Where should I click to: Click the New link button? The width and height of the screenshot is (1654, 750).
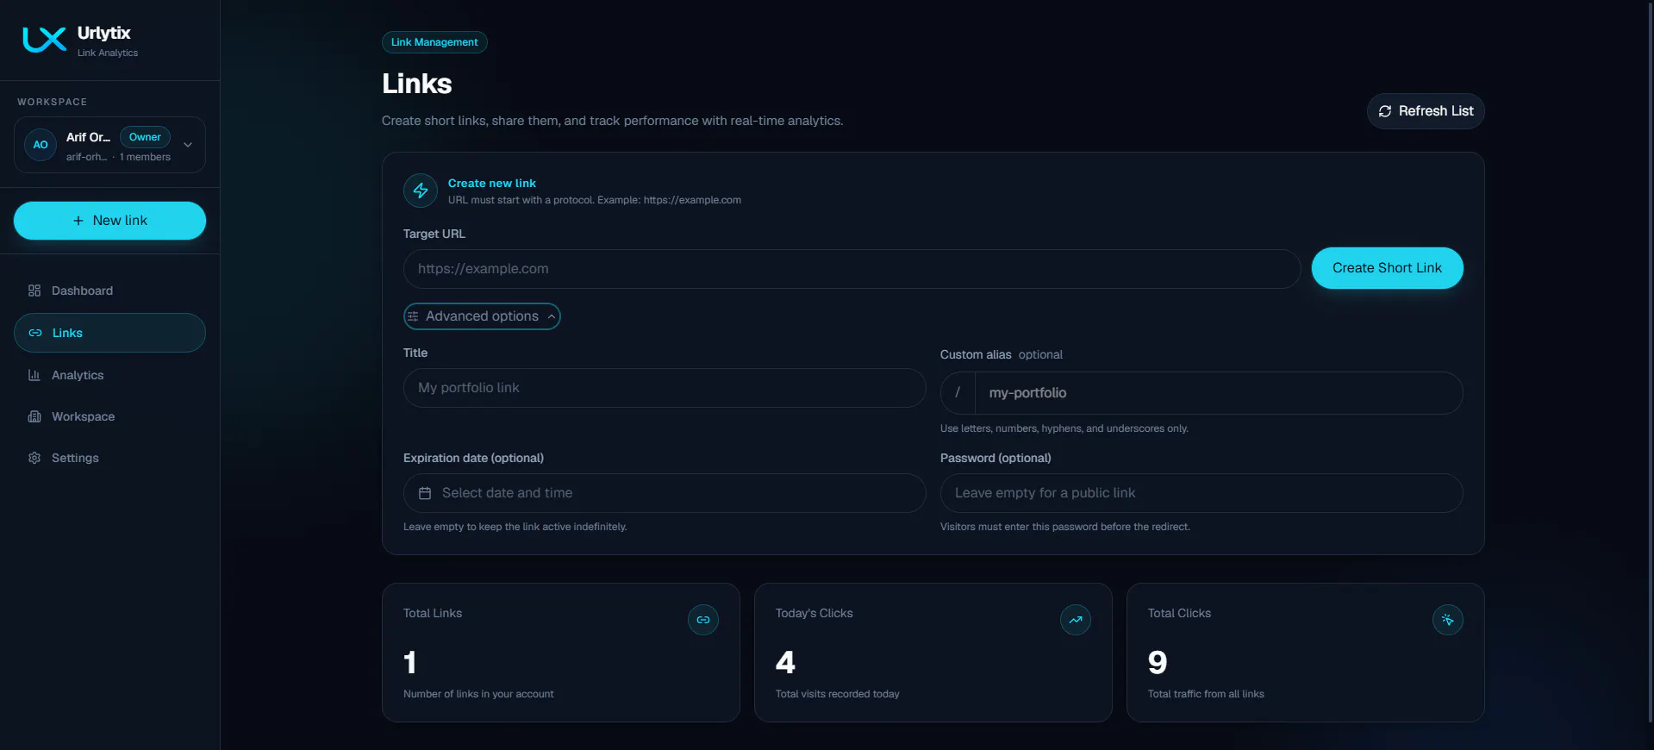[109, 221]
